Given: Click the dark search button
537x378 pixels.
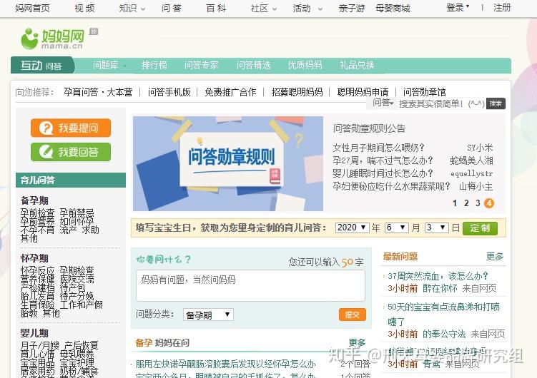Looking at the screenshot, I should tap(496, 103).
